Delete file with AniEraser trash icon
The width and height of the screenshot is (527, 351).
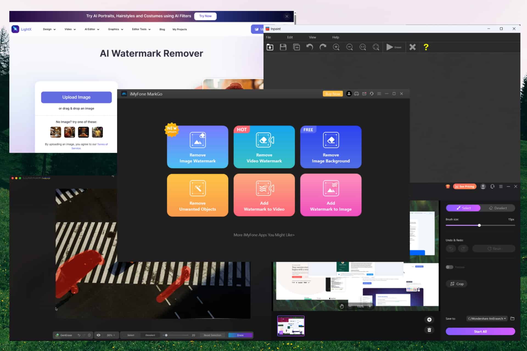coord(429,330)
